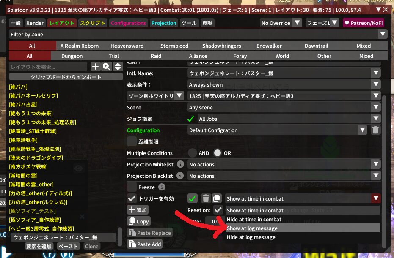Click the plus icon to add a layout
The width and height of the screenshot is (394, 258).
pos(95,67)
